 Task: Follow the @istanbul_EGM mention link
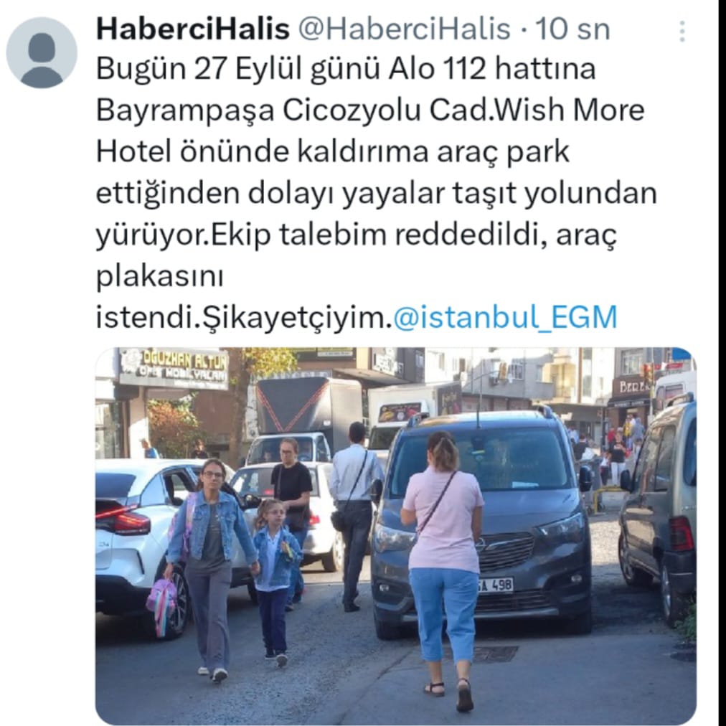(505, 318)
